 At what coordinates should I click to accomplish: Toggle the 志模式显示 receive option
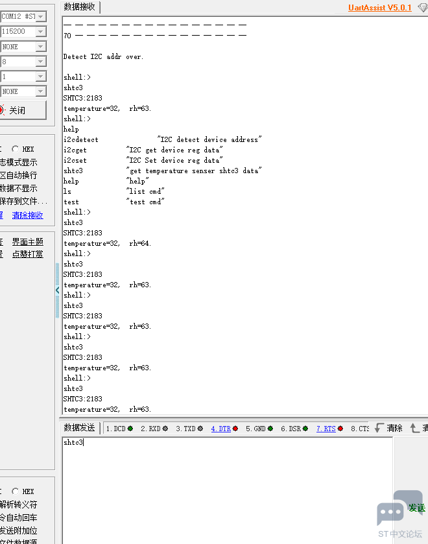pyautogui.click(x=18, y=162)
